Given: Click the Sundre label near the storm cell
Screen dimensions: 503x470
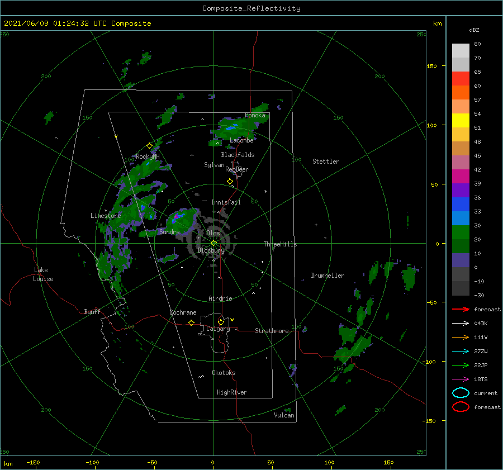Looking at the screenshot, I should [169, 231].
